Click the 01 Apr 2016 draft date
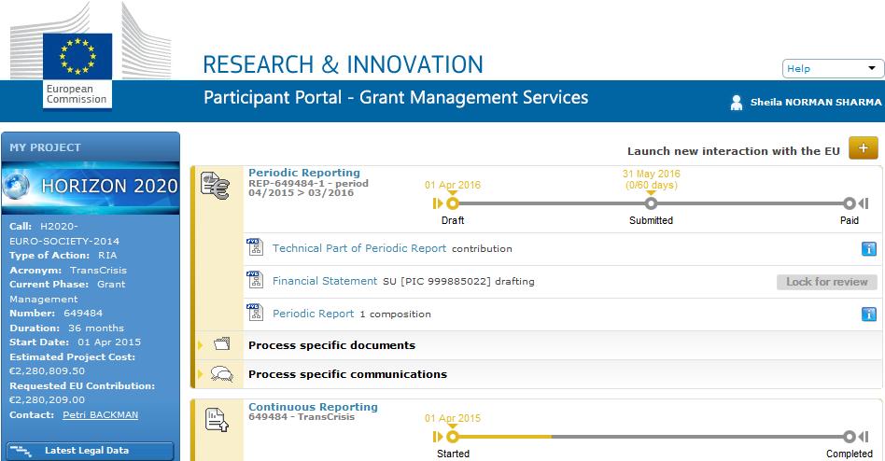This screenshot has width=885, height=461. (453, 185)
